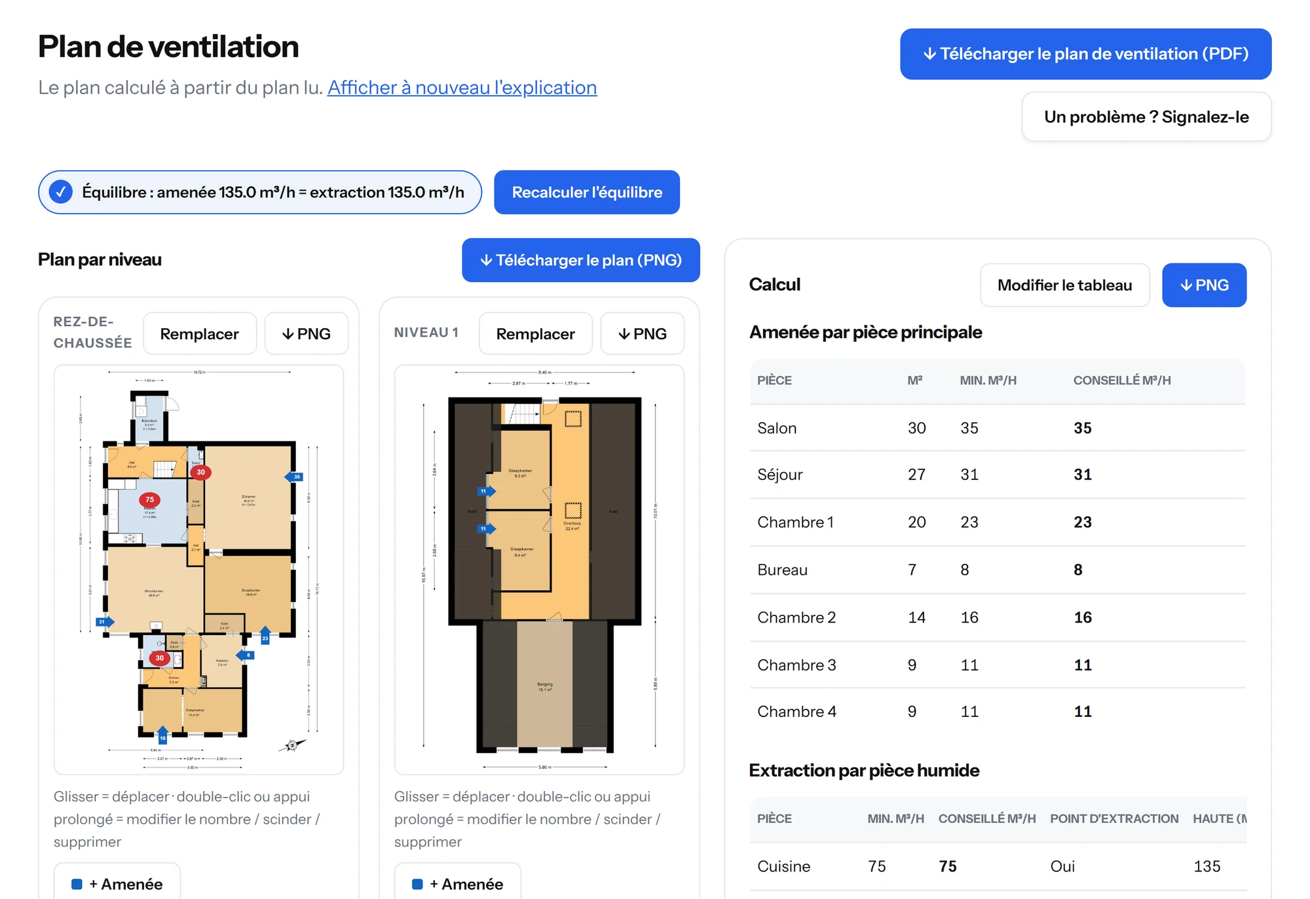
Task: Click the 'Séjour' row name
Action: pyautogui.click(x=779, y=475)
